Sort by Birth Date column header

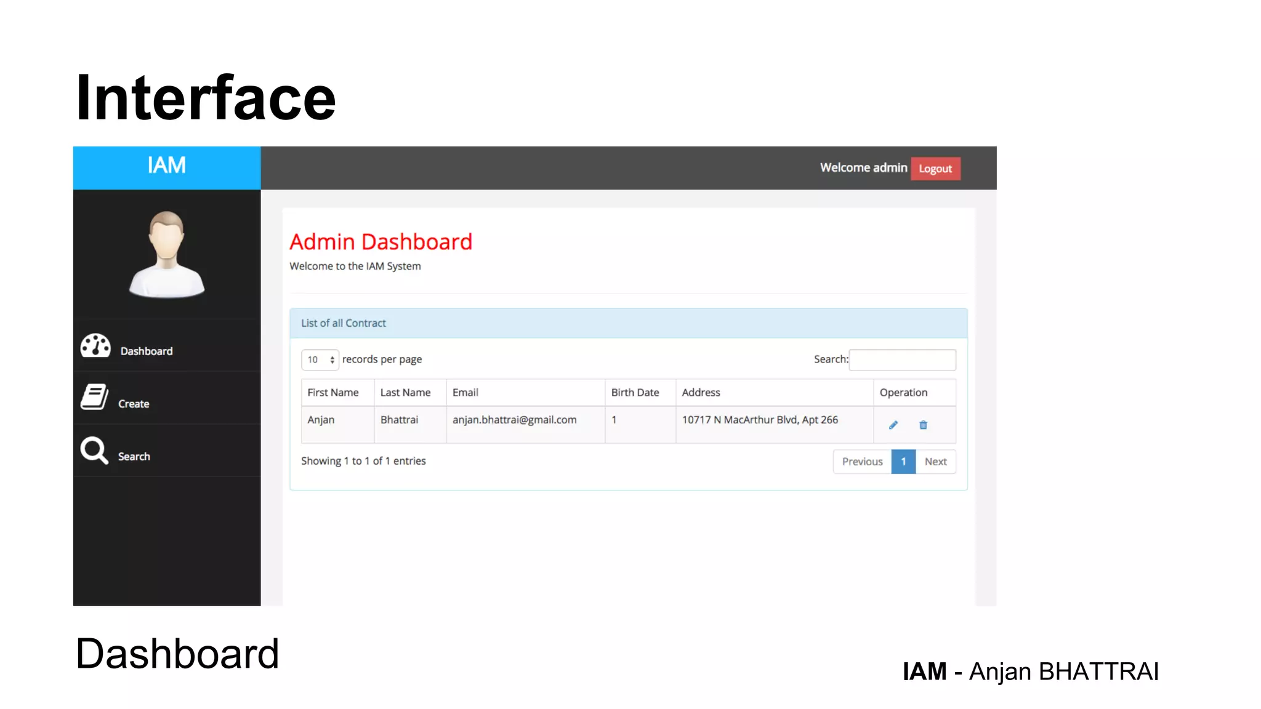coord(640,393)
